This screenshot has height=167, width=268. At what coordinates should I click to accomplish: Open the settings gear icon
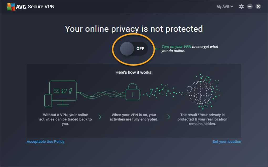[241, 7]
